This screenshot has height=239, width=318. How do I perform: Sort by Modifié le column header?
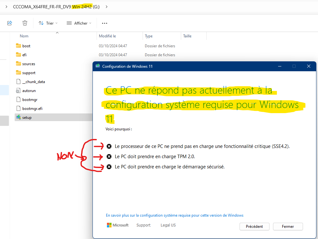click(107, 36)
